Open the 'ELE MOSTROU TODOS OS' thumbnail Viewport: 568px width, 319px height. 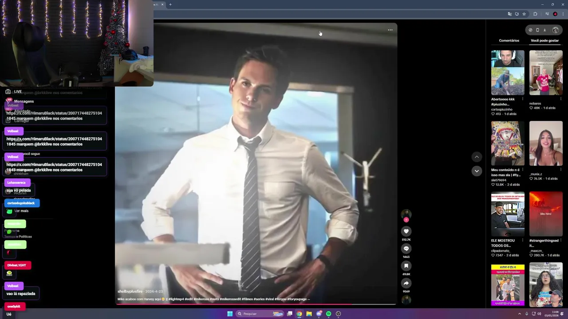508,214
